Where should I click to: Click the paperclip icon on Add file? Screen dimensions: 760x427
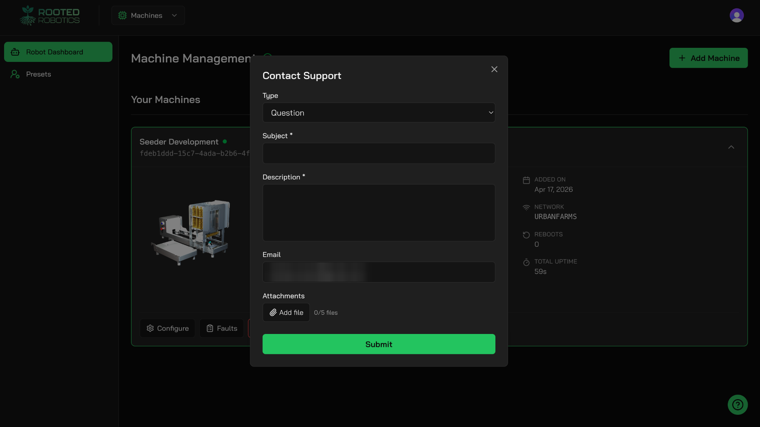coord(273,312)
